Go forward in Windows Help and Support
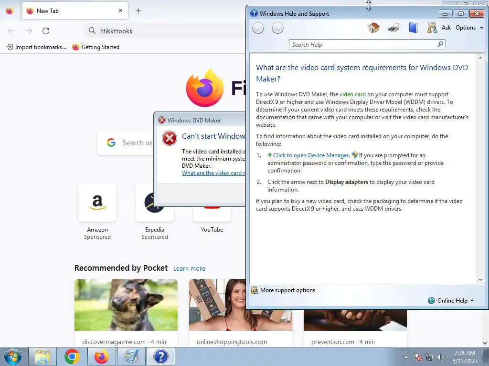 tap(277, 28)
